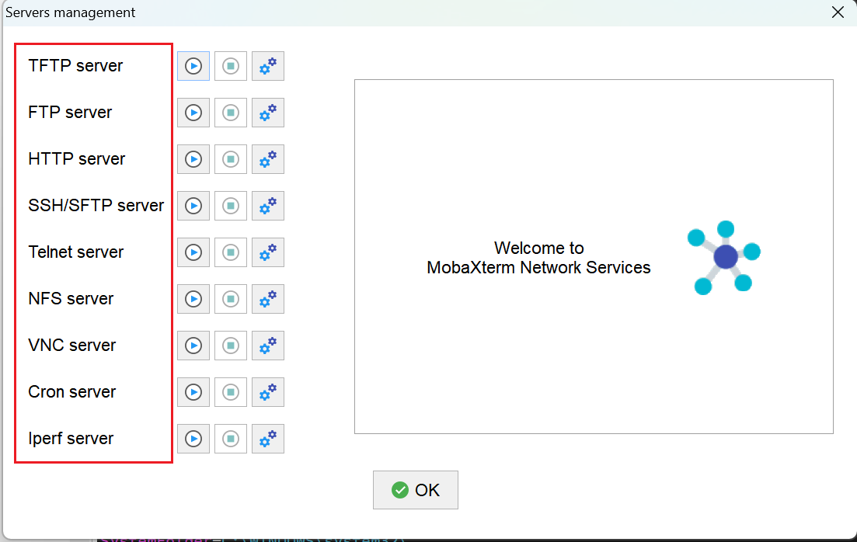Stop the Cron server

pos(231,392)
